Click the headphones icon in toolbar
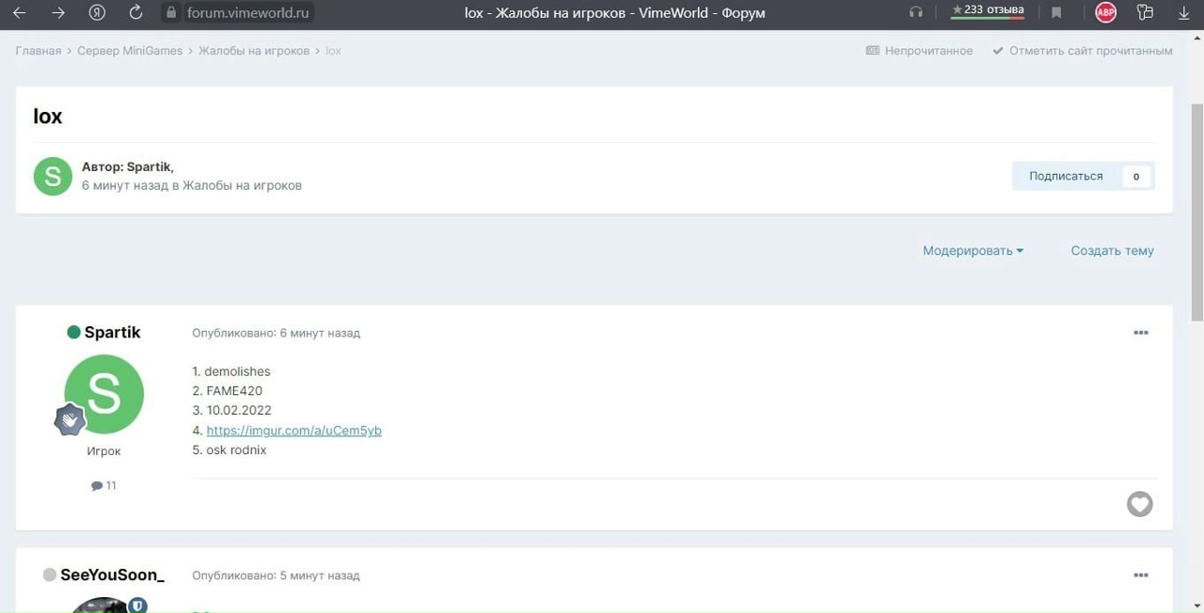Image resolution: width=1204 pixels, height=613 pixels. [916, 13]
